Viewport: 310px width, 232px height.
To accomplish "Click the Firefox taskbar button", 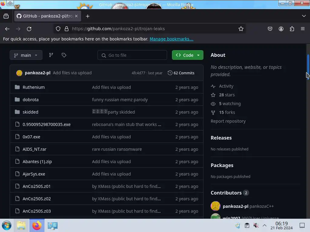I will [x=37, y=225].
